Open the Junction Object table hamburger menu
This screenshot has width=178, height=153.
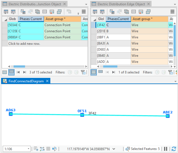coord(84,12)
